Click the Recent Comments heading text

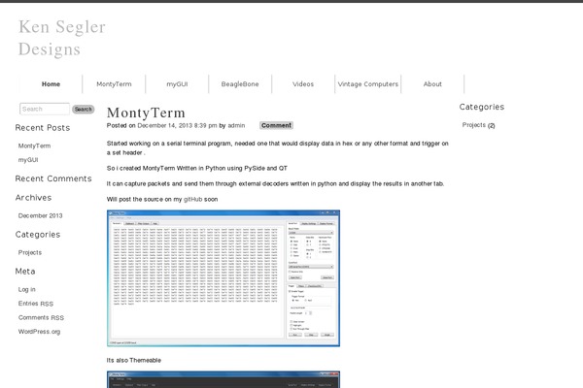53,178
